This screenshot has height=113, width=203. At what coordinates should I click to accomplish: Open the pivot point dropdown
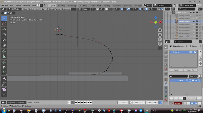tap(93, 9)
